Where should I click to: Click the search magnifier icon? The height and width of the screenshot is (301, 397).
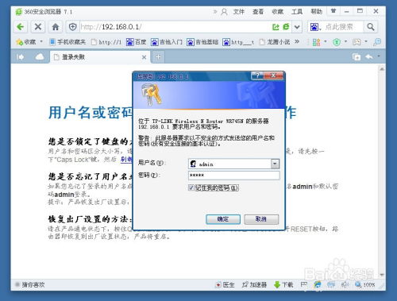(x=371, y=27)
